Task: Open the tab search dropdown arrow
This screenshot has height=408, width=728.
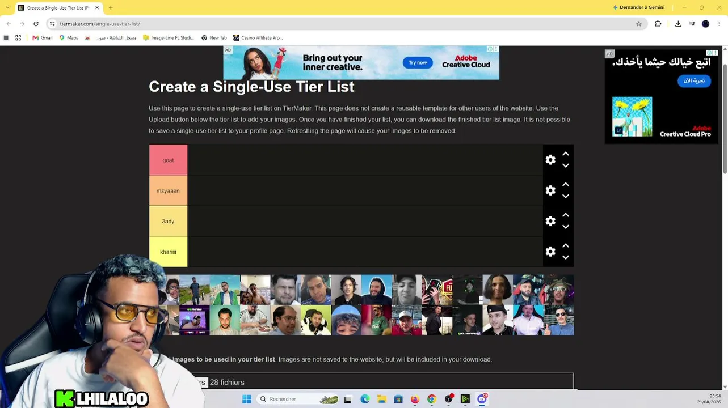Action: pos(7,7)
